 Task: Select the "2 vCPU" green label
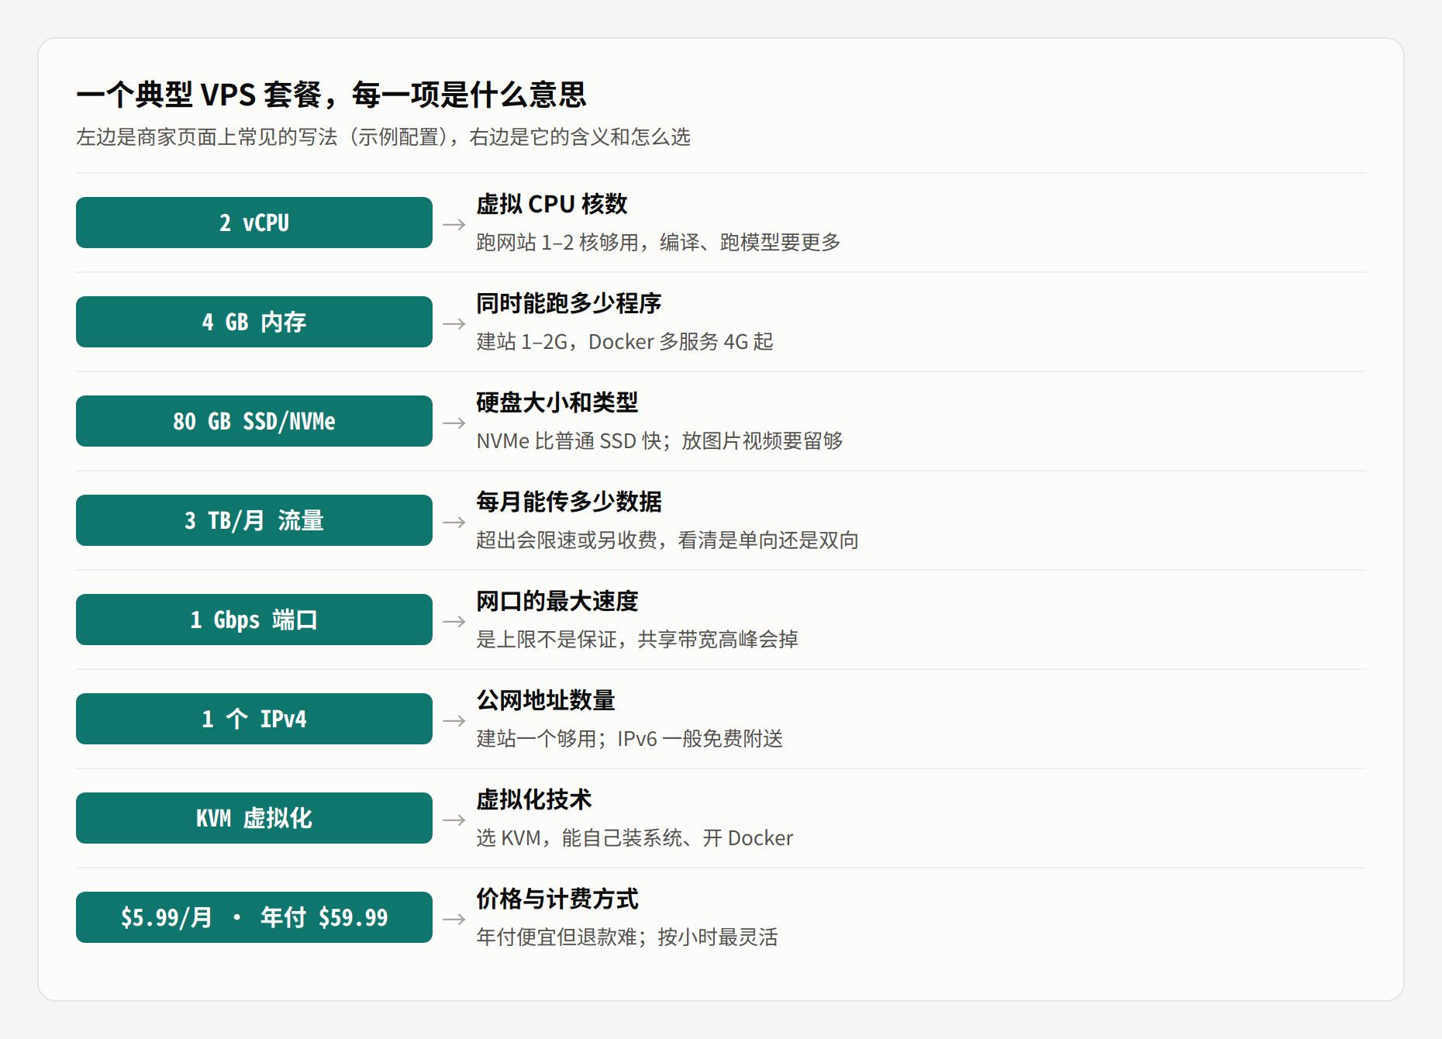pos(254,223)
